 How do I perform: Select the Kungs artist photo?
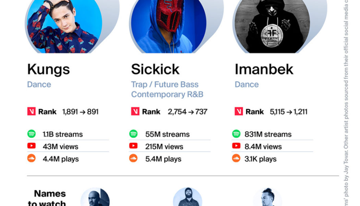pos(64,26)
